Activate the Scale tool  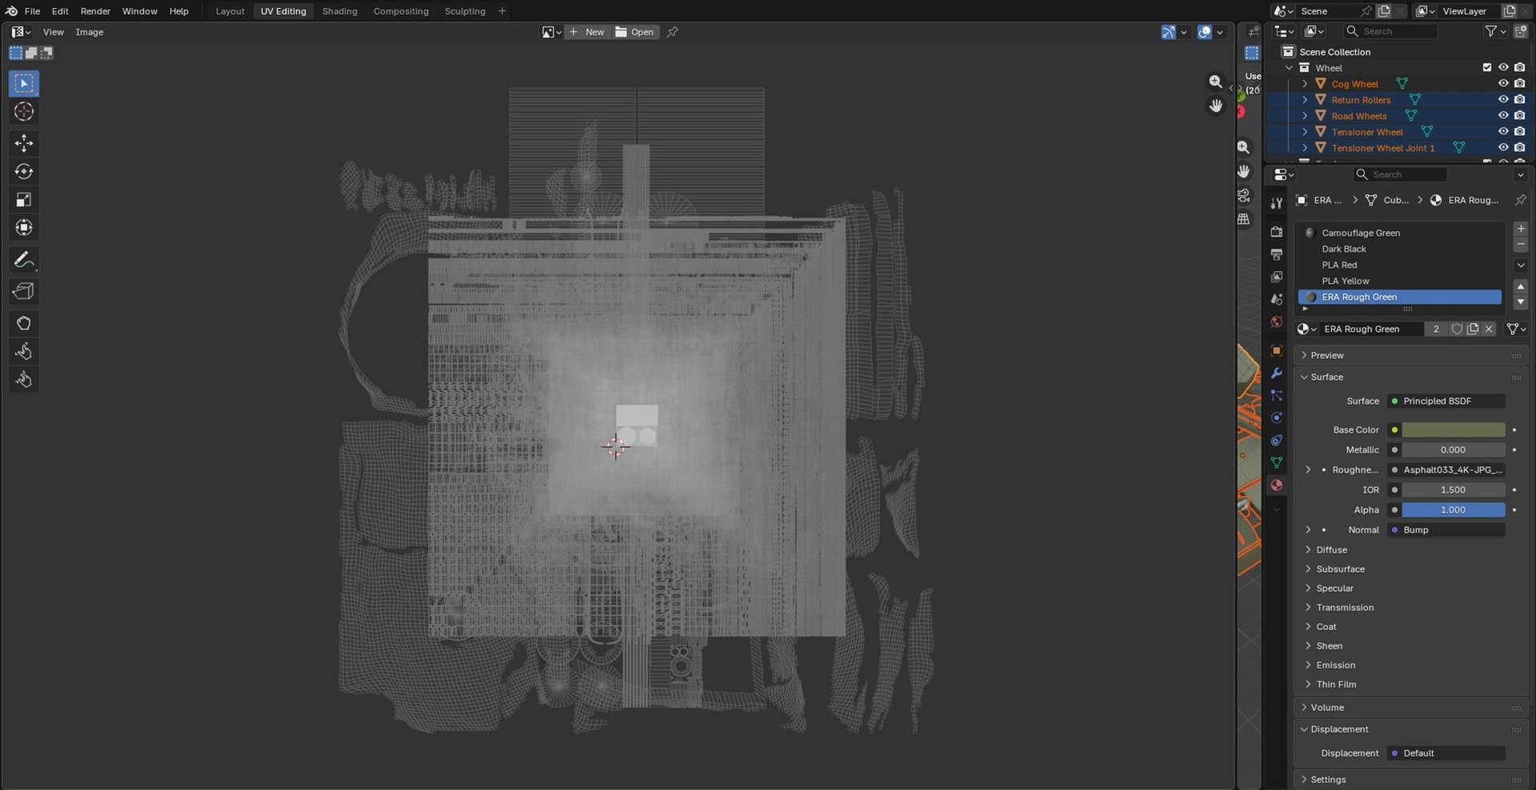[24, 199]
